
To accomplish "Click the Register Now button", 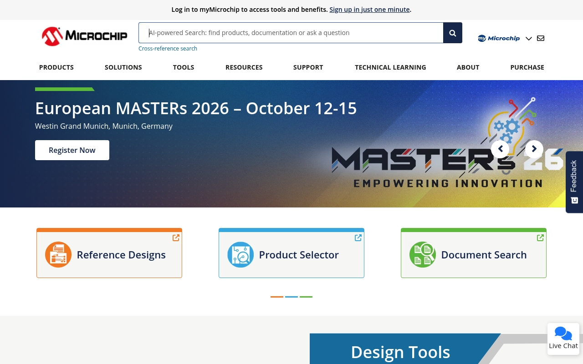I will coord(72,150).
